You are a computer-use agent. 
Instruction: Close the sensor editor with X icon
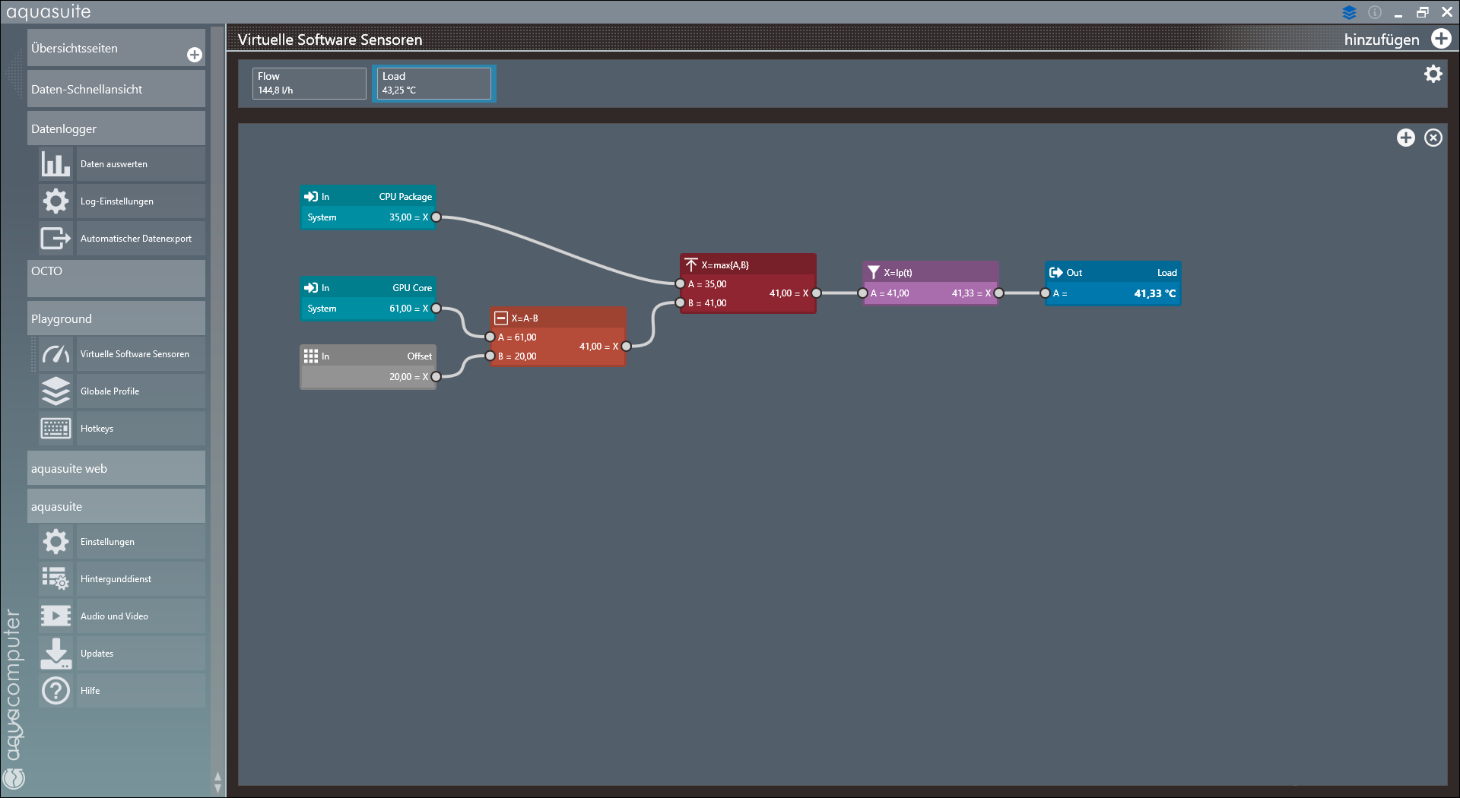coord(1433,138)
